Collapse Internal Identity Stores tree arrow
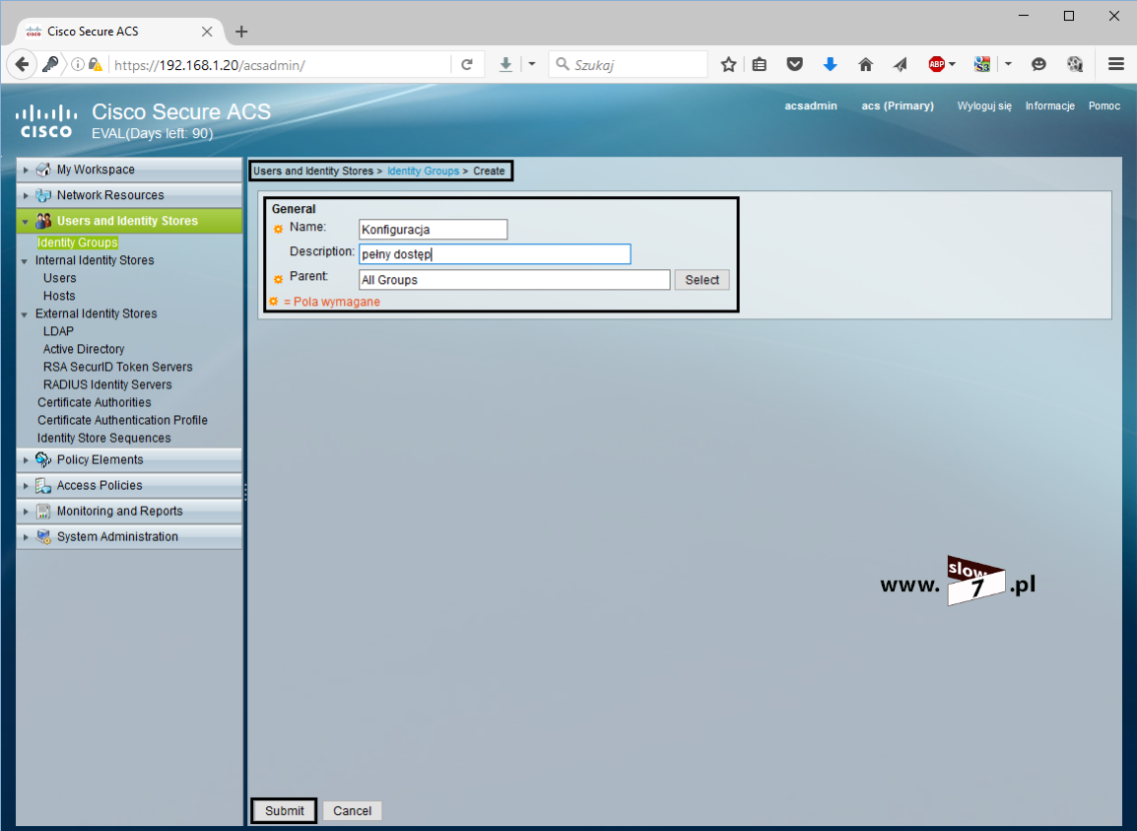 tap(25, 261)
